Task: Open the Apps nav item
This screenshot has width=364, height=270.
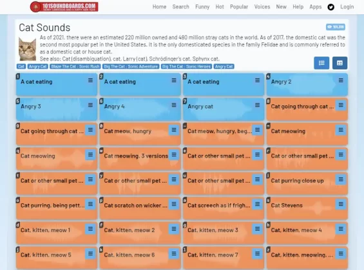Action: pos(316,7)
